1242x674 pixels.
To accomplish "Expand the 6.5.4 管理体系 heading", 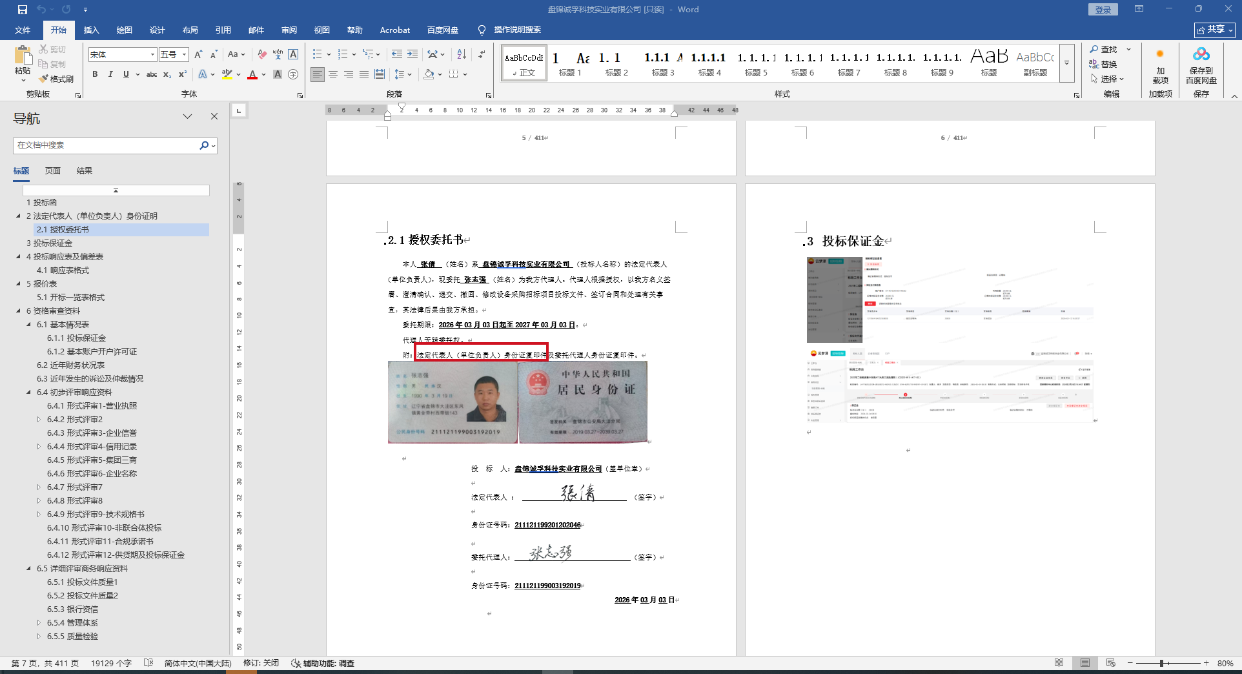I will (39, 623).
